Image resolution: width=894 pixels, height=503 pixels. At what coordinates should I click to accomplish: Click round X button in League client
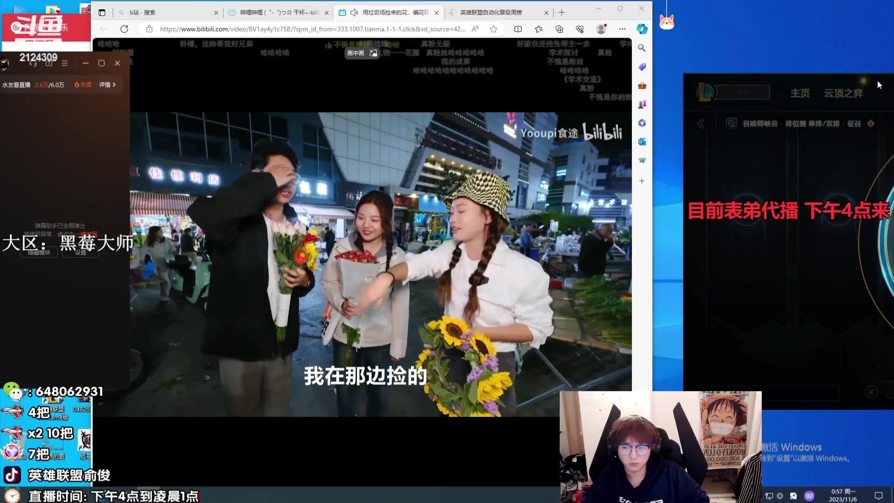871,392
